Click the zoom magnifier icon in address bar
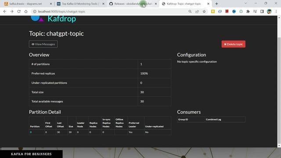Screen dimensions: 281x158 pos(190,11)
